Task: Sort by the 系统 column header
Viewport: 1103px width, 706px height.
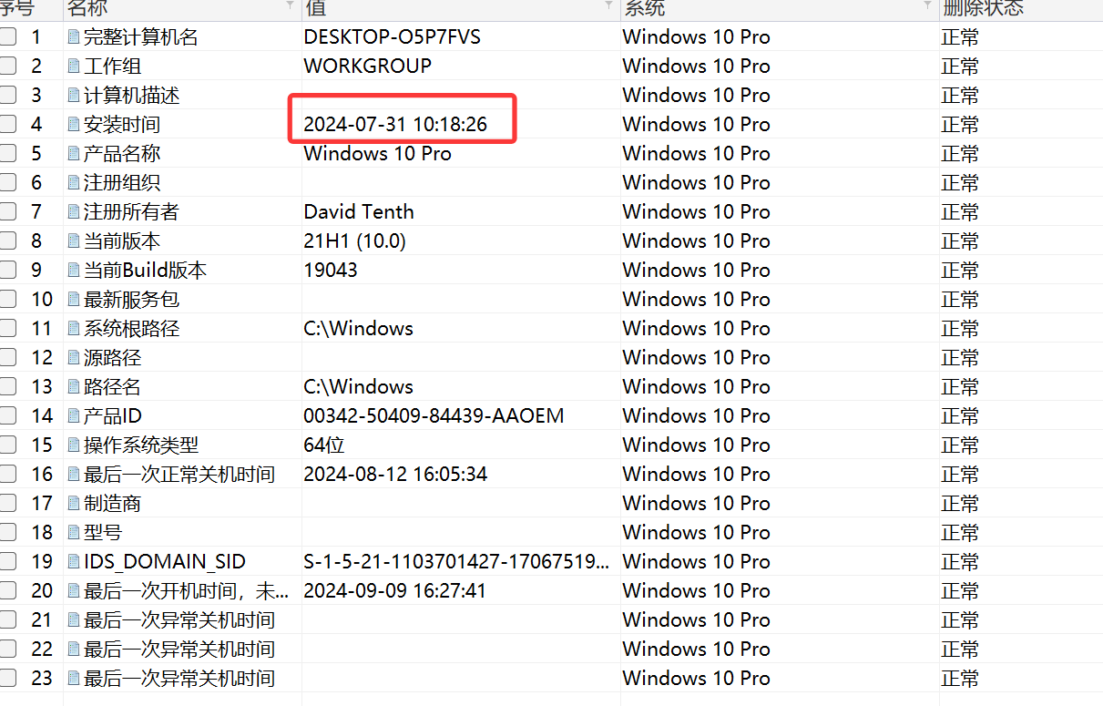Action: [x=644, y=8]
